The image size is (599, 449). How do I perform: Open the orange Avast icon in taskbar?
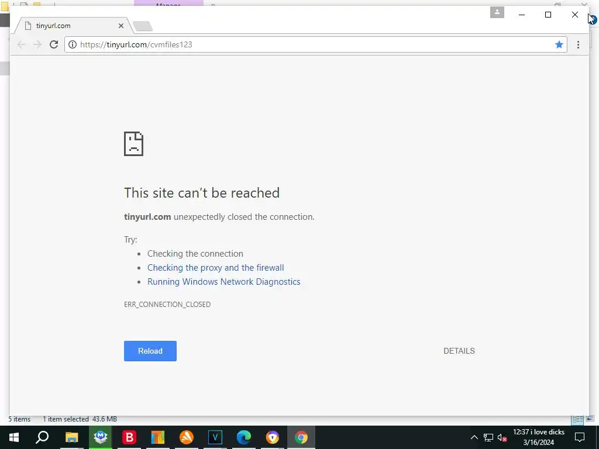coord(187,437)
